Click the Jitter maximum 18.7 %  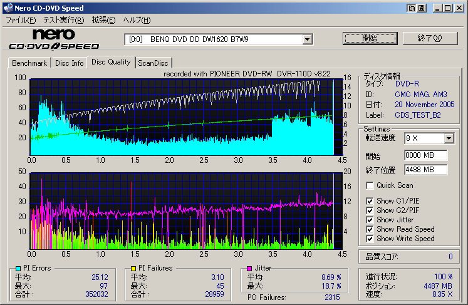331,286
